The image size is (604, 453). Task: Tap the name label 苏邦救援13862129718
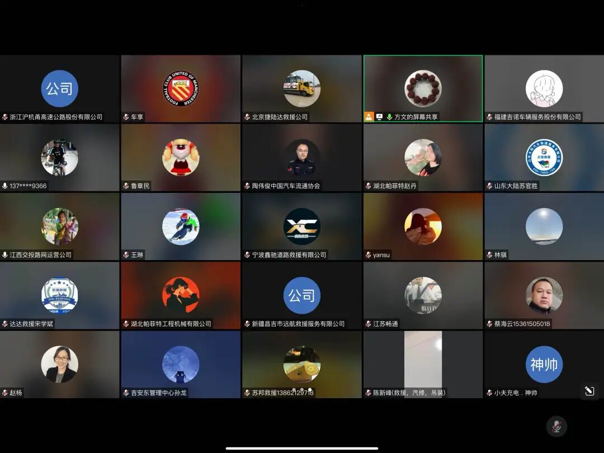283,393
